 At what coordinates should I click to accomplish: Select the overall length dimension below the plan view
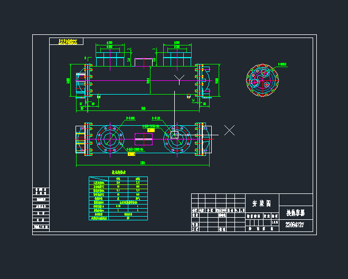coord(143,163)
